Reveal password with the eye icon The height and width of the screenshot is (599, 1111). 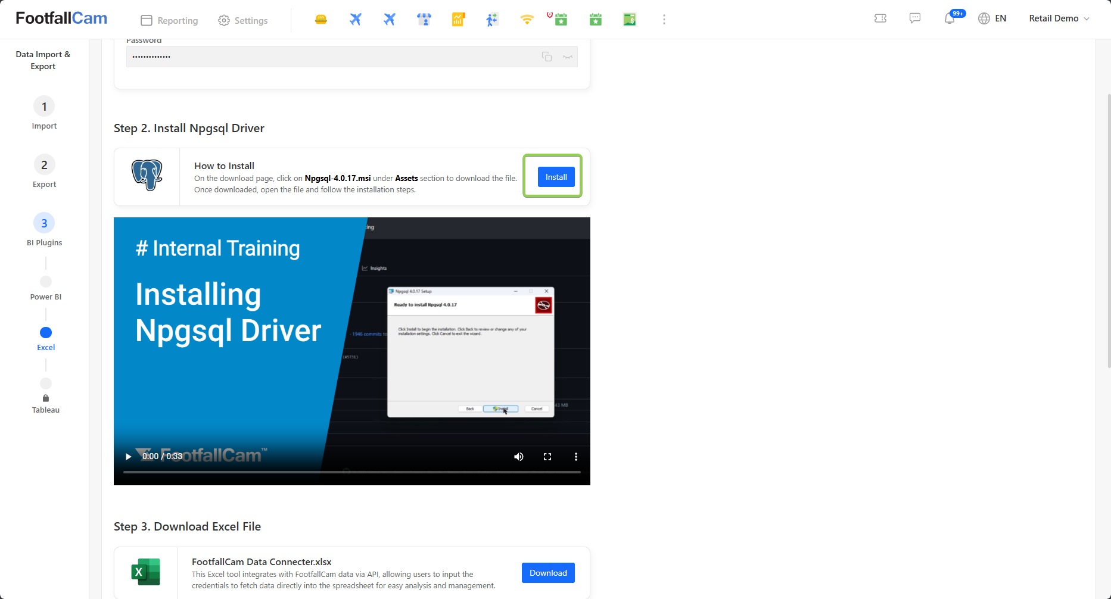pyautogui.click(x=568, y=57)
